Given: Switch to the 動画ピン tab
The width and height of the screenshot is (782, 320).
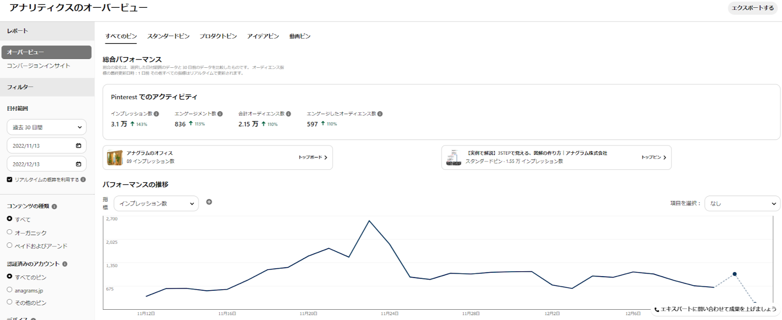Looking at the screenshot, I should point(300,36).
